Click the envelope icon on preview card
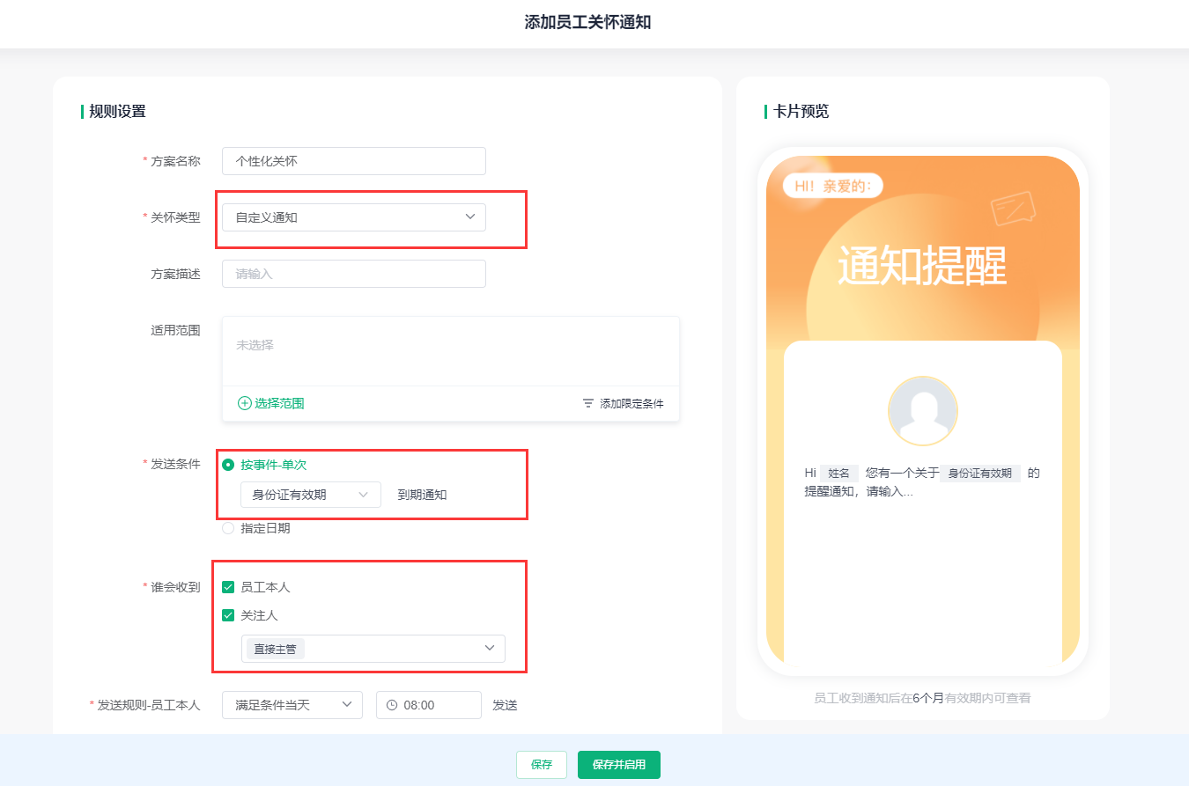The height and width of the screenshot is (786, 1189). point(1012,209)
